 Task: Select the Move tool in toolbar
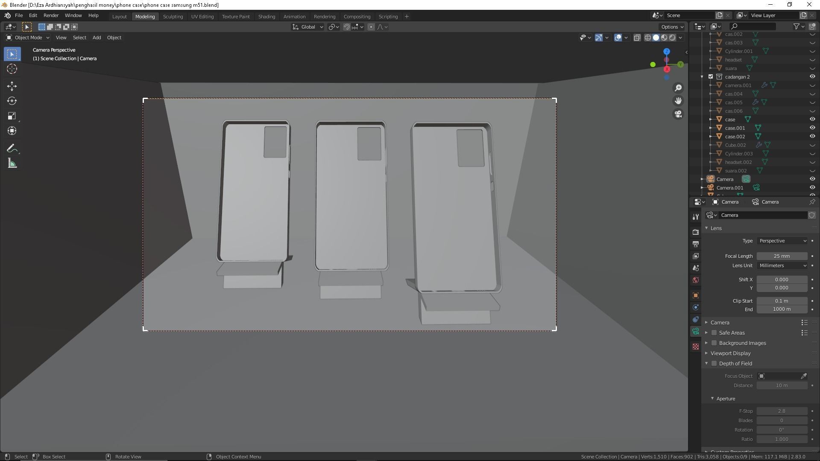pyautogui.click(x=12, y=86)
